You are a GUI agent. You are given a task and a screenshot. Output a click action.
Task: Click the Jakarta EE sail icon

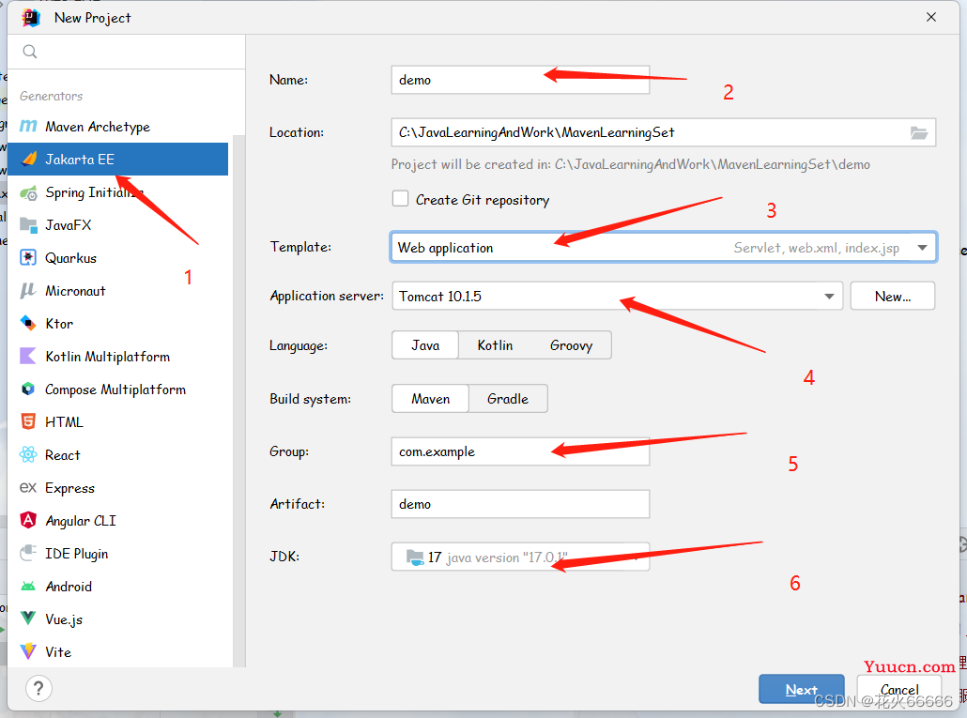pos(28,159)
